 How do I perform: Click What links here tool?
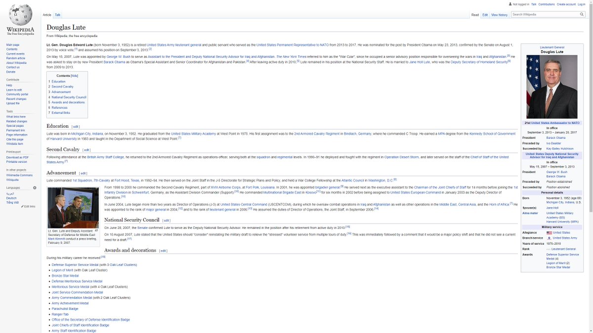click(16, 117)
